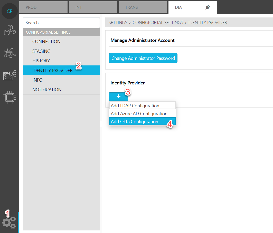Screen dimensions: 273x233
Task: Click into the Search field
Action: pos(61,23)
